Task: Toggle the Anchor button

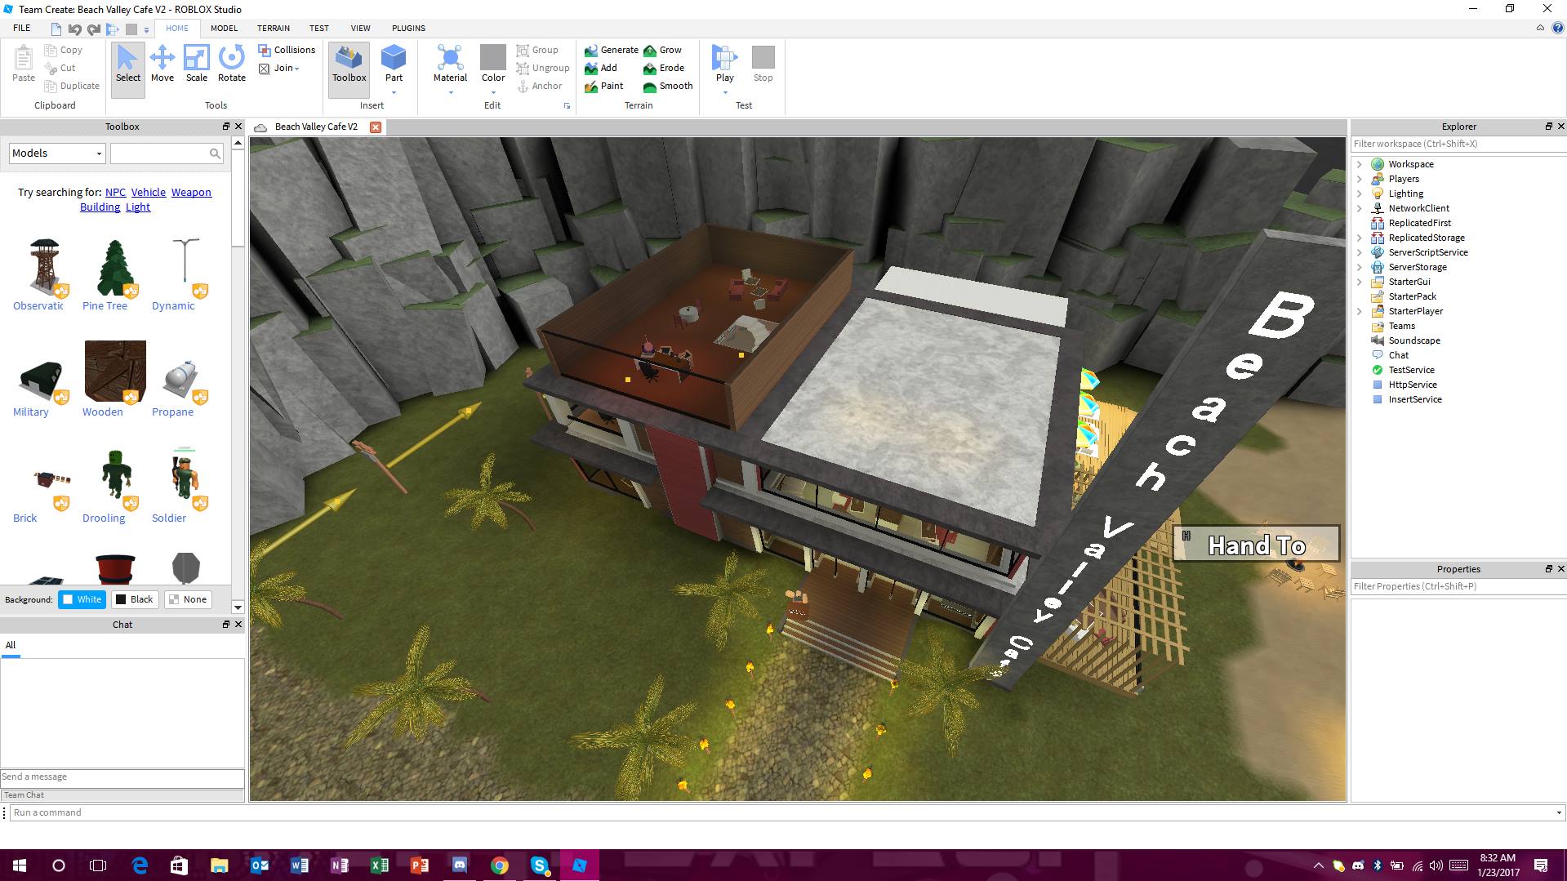Action: pos(539,86)
